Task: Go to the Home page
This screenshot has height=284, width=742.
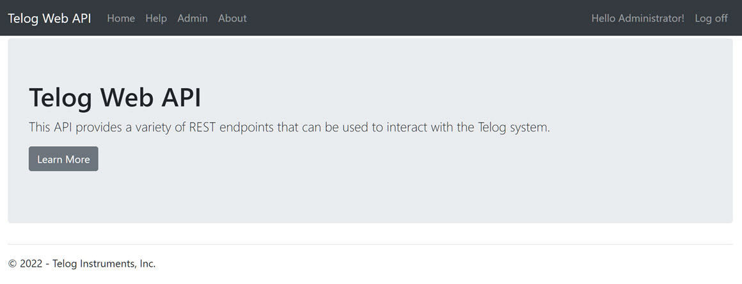Action: pyautogui.click(x=121, y=19)
